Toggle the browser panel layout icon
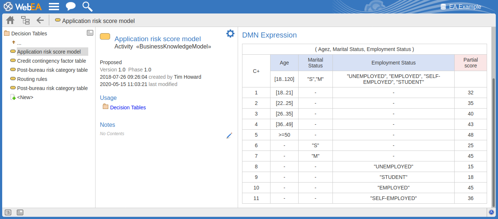 [90, 33]
